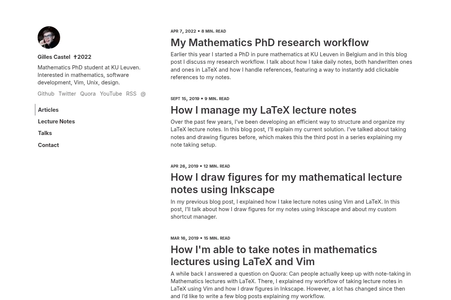
Task: Open Lecture Notes in the sidebar menu
Action: pyautogui.click(x=56, y=121)
